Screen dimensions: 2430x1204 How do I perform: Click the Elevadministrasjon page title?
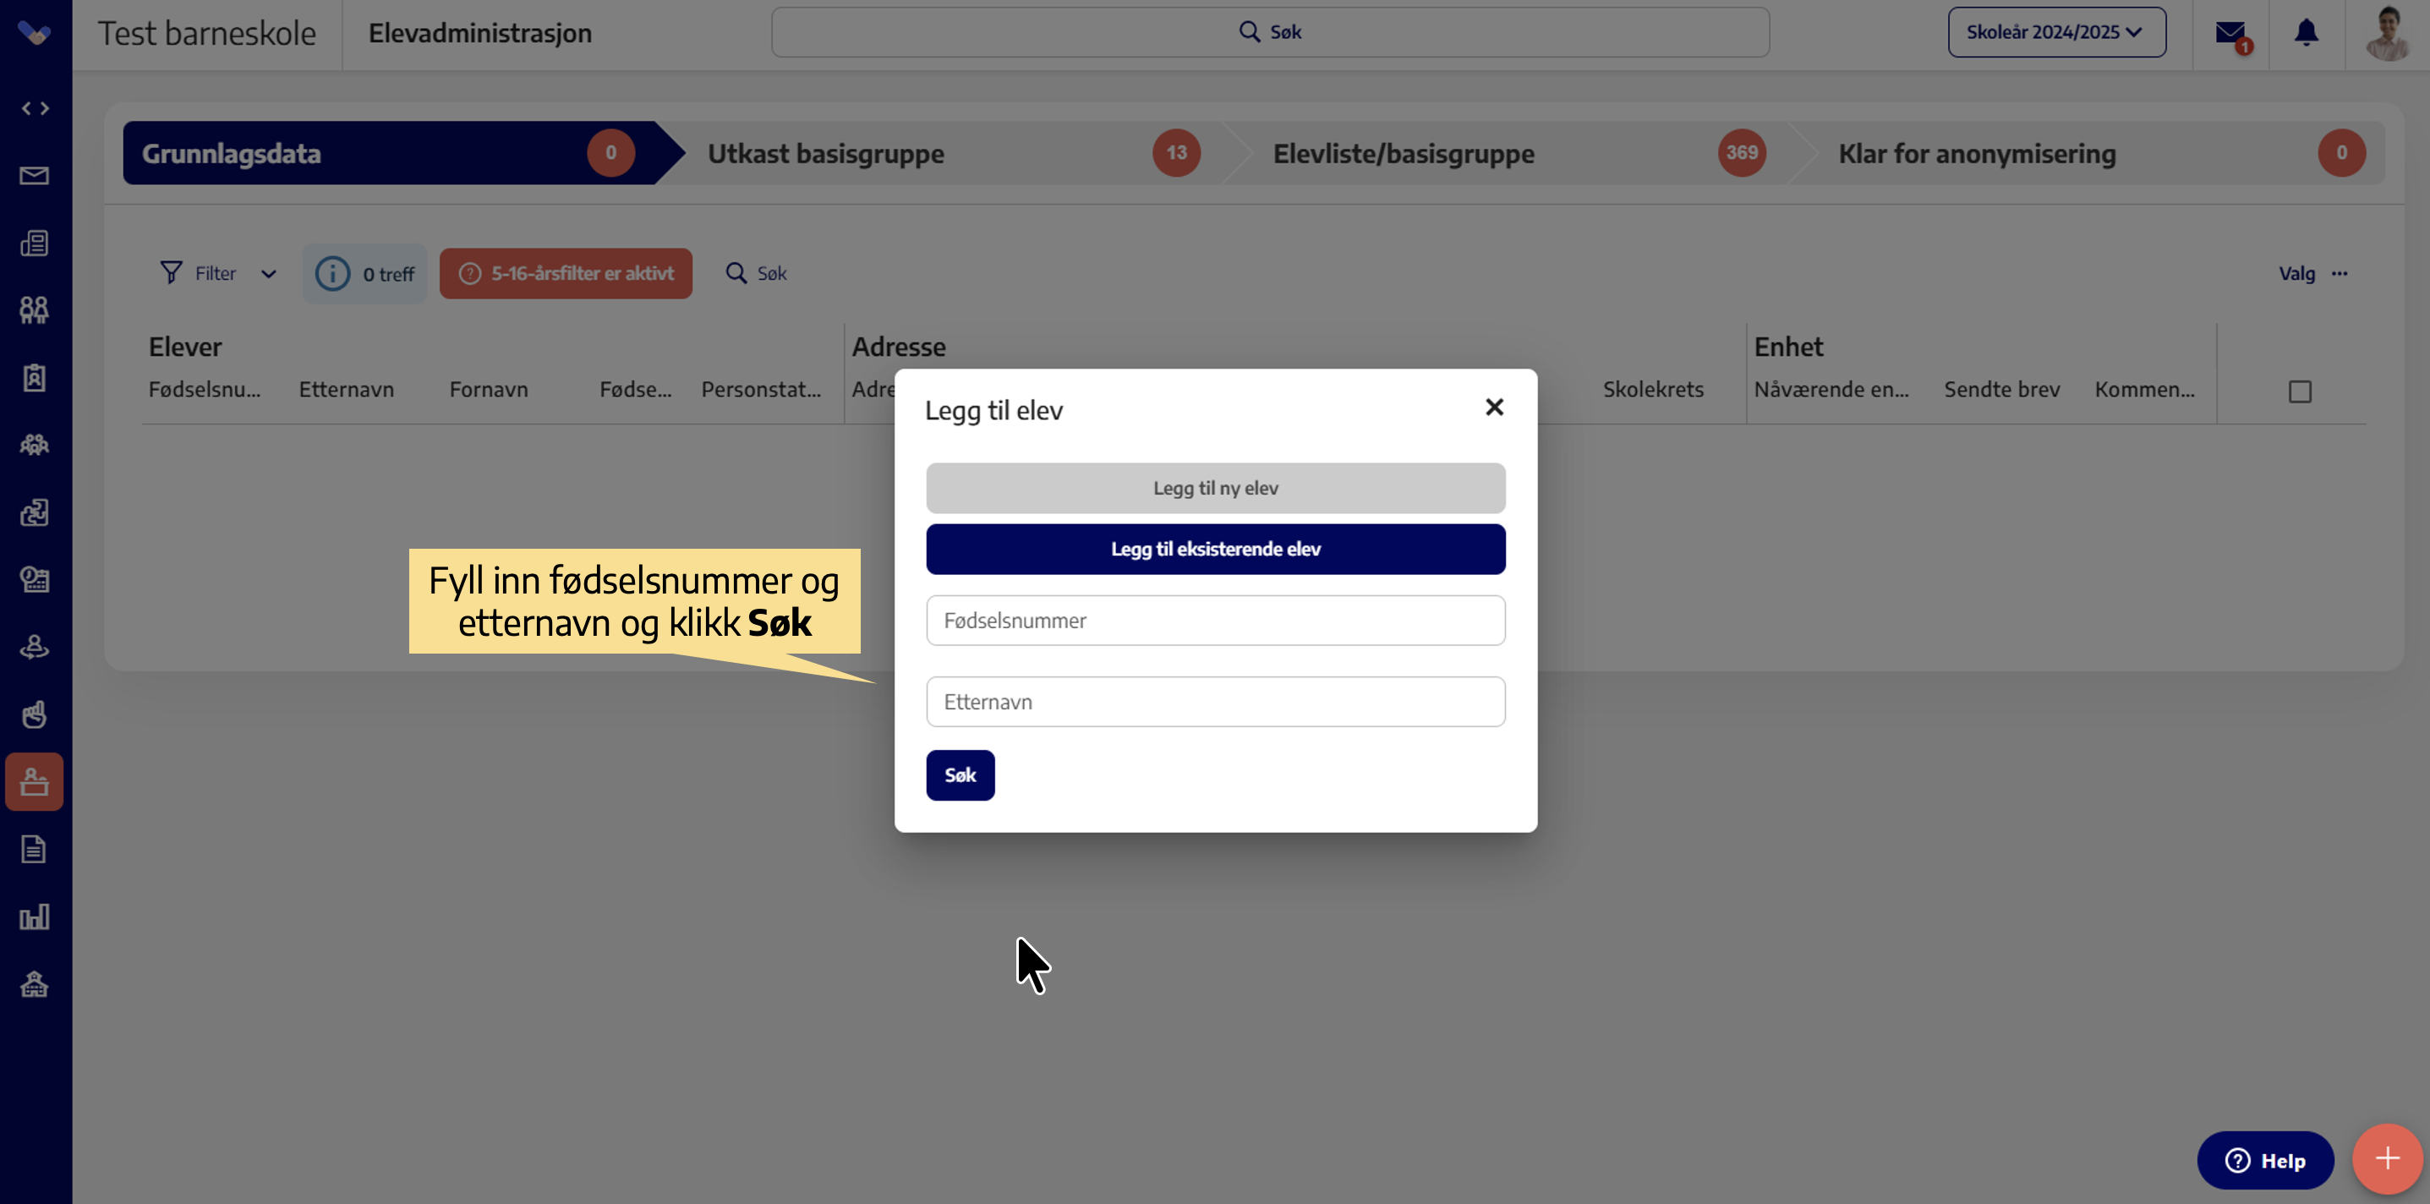pos(480,33)
